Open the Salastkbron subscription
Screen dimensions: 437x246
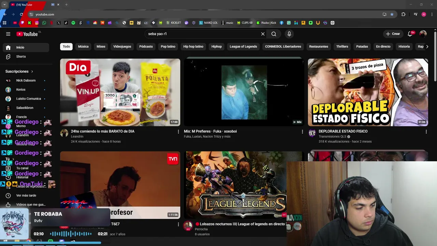point(26,108)
